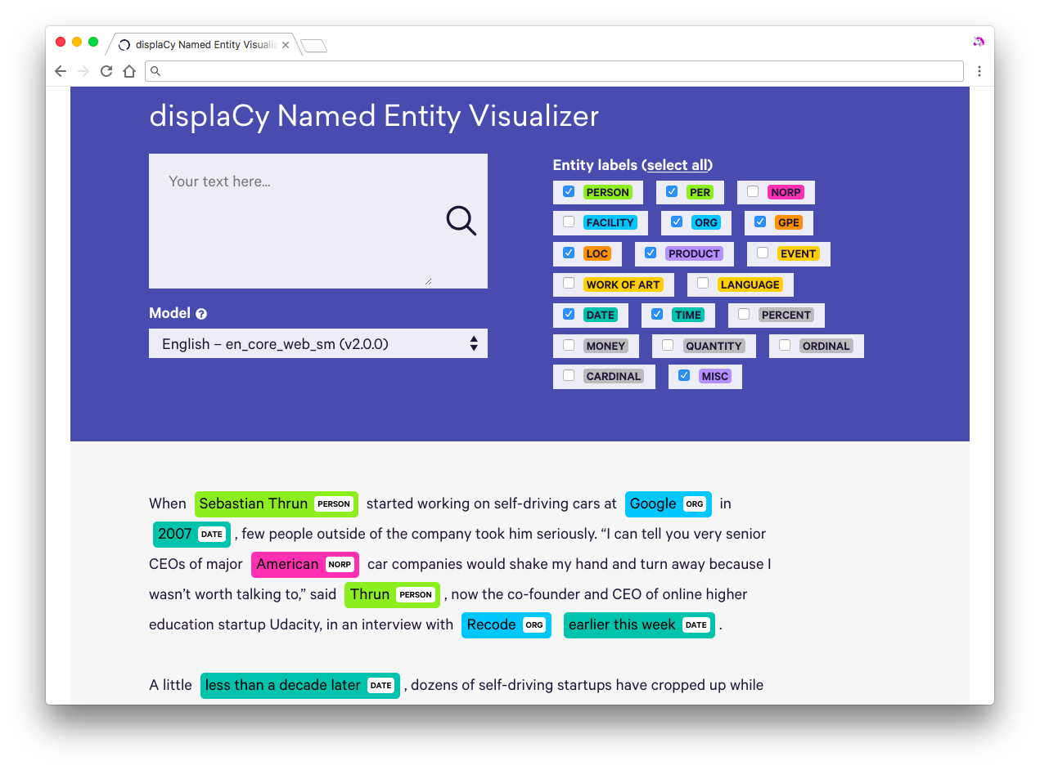The image size is (1040, 770).
Task: Click the 'select all' entity labels link
Action: pos(678,165)
